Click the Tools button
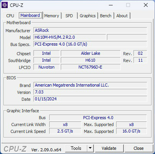The width and height of the screenshot is (155, 154). 76,148
